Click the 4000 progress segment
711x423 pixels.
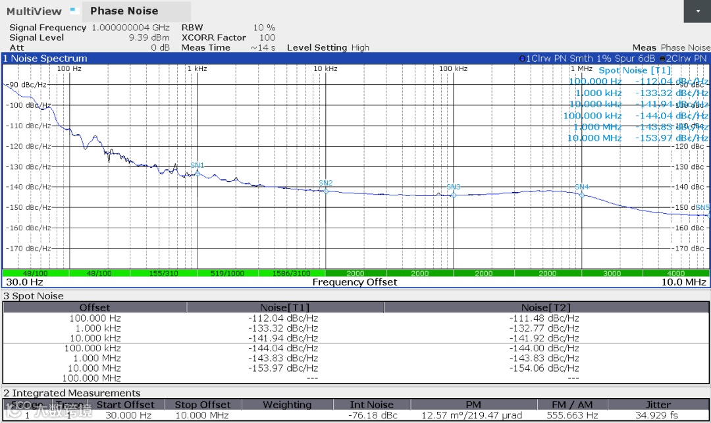coord(675,273)
